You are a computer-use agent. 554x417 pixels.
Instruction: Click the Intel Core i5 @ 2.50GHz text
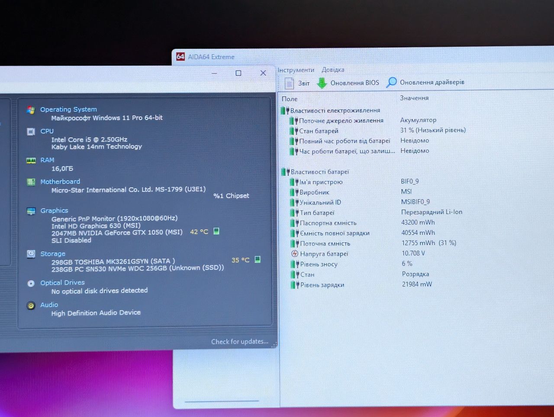tap(89, 139)
